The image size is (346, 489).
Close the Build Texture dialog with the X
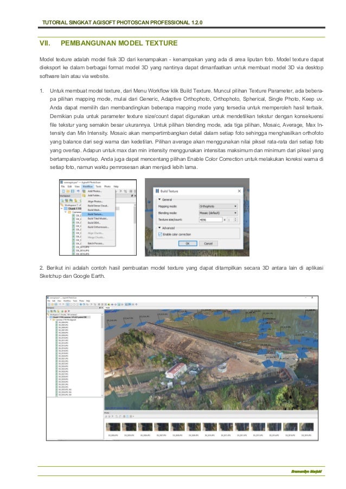point(239,191)
